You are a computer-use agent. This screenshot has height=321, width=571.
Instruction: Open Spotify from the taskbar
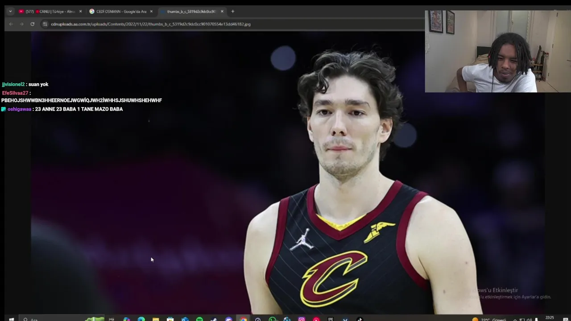[199, 319]
